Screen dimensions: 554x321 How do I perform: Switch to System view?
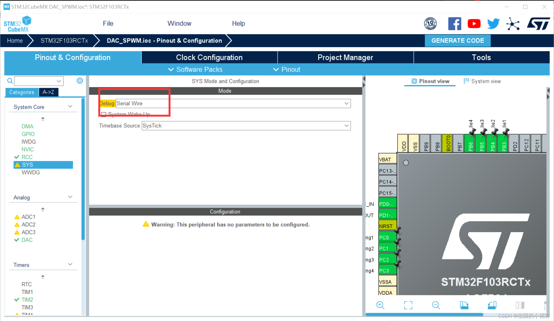tap(482, 81)
